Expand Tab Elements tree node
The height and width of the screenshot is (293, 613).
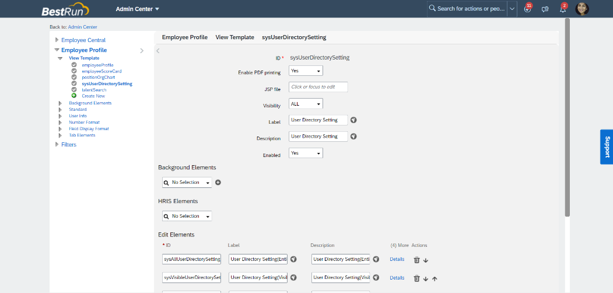[x=60, y=135]
